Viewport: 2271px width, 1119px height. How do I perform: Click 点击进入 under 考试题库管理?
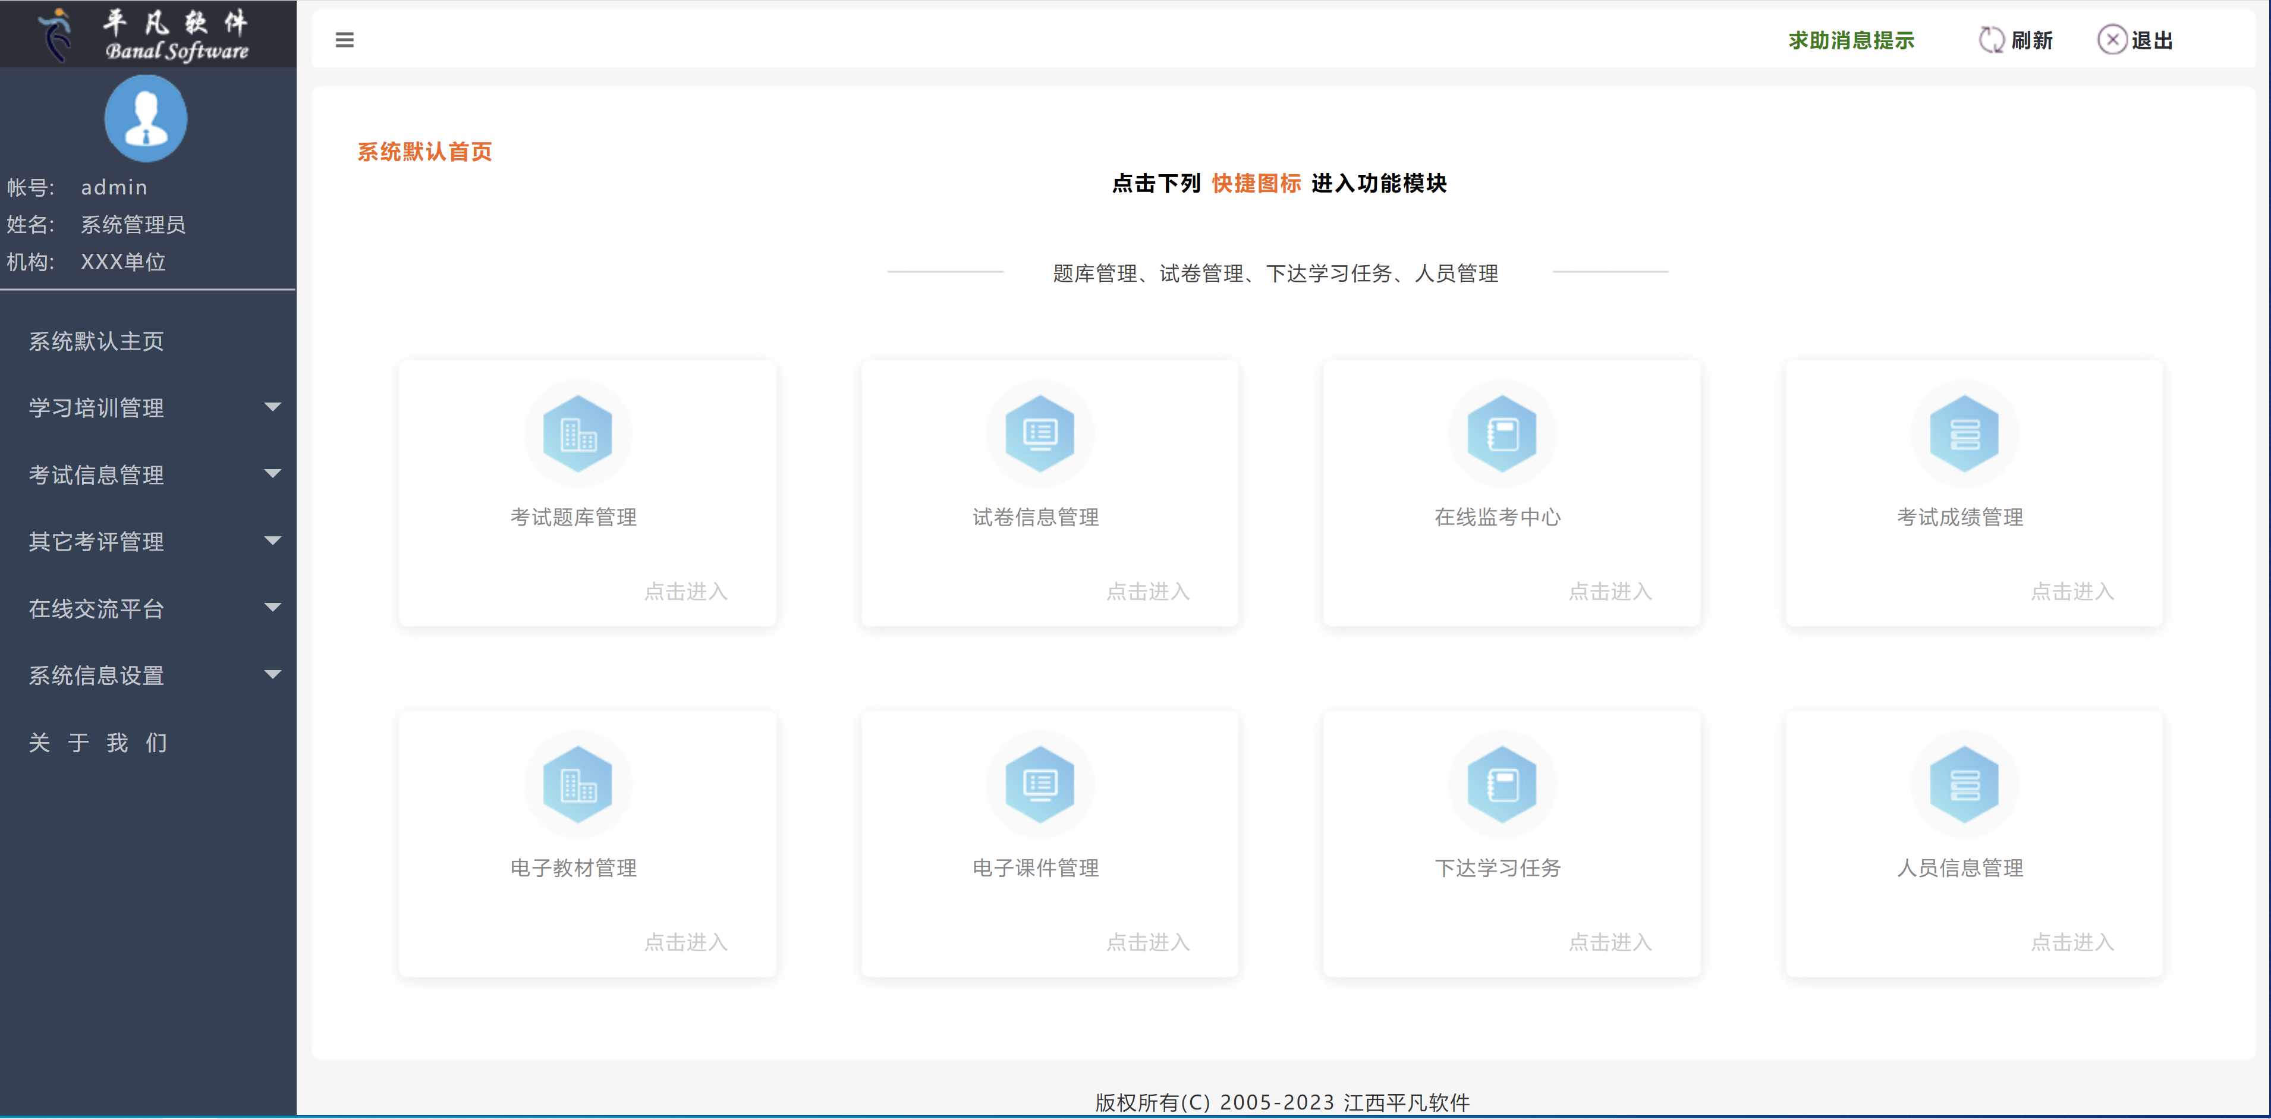point(686,592)
